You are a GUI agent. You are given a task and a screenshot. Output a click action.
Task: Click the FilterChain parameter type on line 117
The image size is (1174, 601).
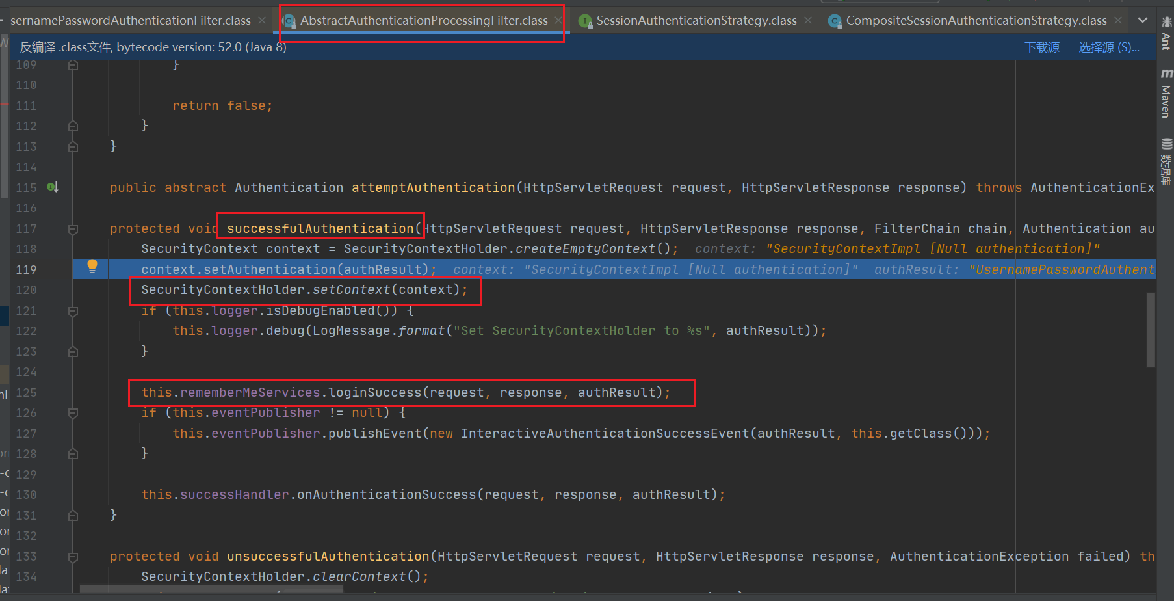point(917,228)
